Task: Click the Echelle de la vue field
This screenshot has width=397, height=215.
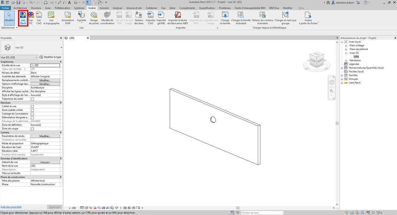Action: click(x=45, y=65)
